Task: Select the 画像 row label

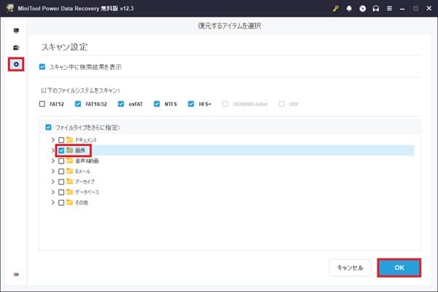Action: pos(80,150)
